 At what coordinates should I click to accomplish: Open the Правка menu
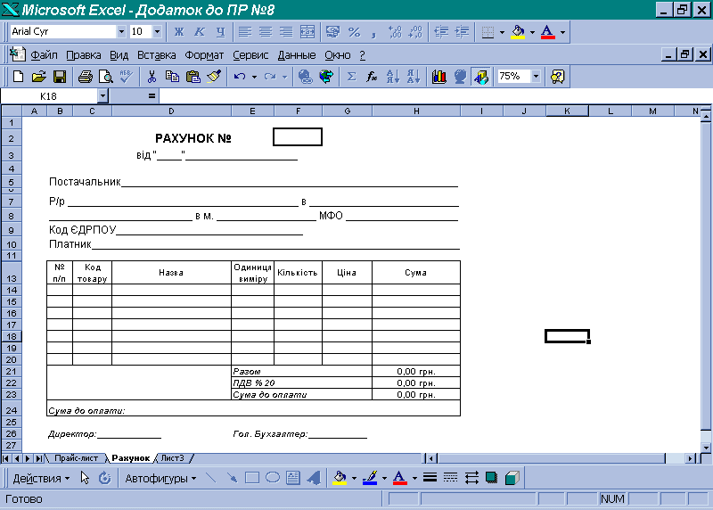click(x=84, y=55)
